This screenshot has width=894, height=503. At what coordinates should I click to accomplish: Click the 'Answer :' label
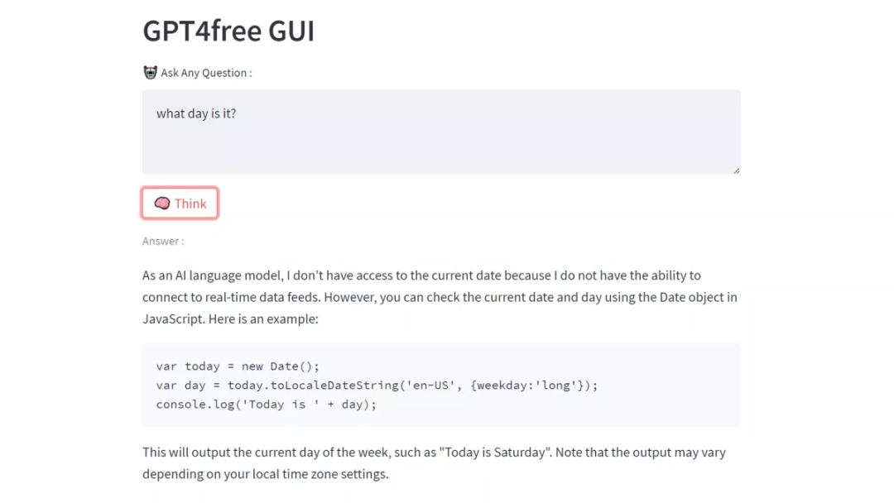pyautogui.click(x=162, y=241)
